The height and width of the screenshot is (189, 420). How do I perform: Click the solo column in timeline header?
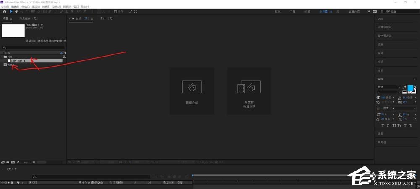point(8,183)
